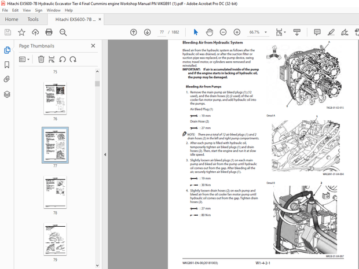Open the Find text magnifier tool

pyautogui.click(x=63, y=32)
